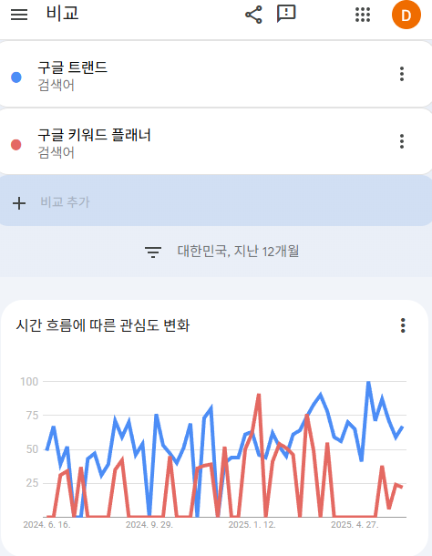
Task: Click the 비교 page title
Action: 62,14
